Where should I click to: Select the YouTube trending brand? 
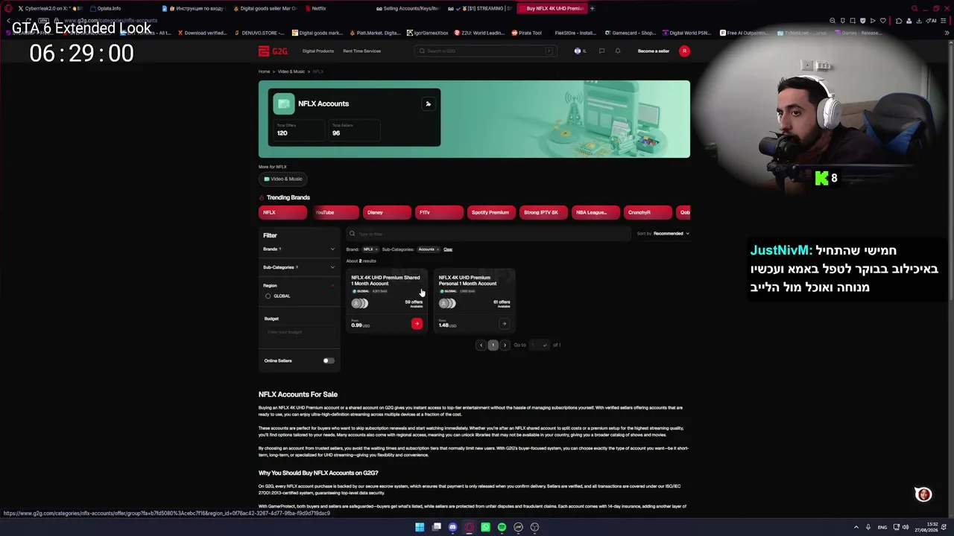tap(335, 212)
